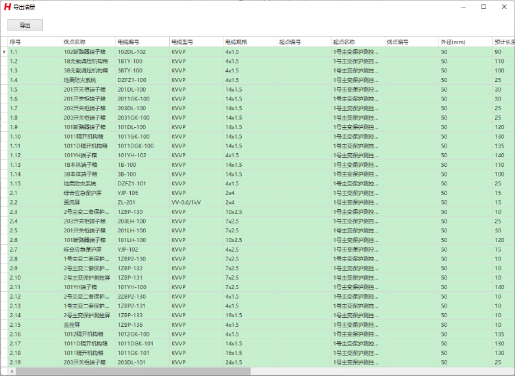Viewport: 515px width, 376px height.
Task: Select the cell with cable number ZL-201
Action: coord(142,202)
